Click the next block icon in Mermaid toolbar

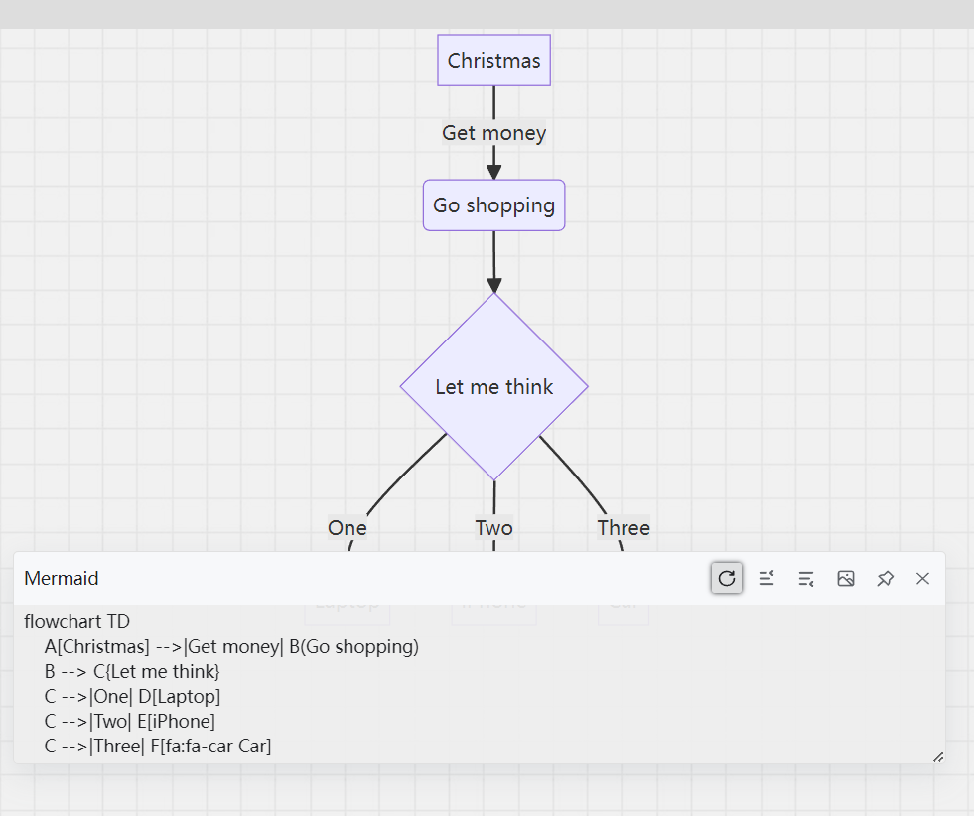click(x=805, y=578)
